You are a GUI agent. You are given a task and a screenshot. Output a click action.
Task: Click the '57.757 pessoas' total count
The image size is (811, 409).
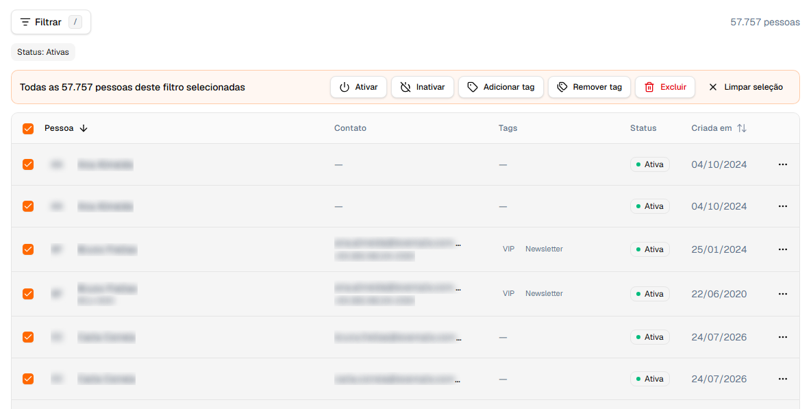coord(765,22)
